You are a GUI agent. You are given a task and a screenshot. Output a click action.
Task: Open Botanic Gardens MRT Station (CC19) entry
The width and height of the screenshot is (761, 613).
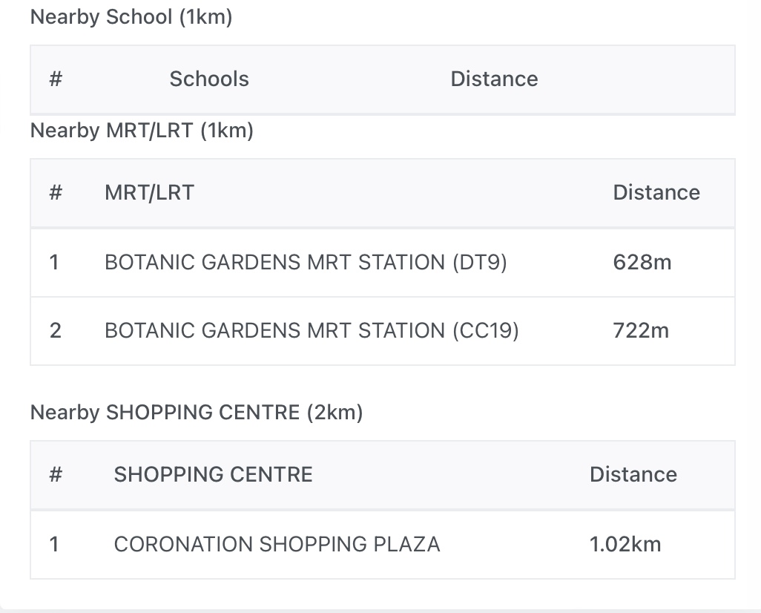click(312, 330)
